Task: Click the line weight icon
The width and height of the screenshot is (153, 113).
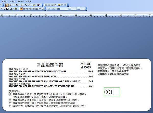Action: [x=59, y=9]
